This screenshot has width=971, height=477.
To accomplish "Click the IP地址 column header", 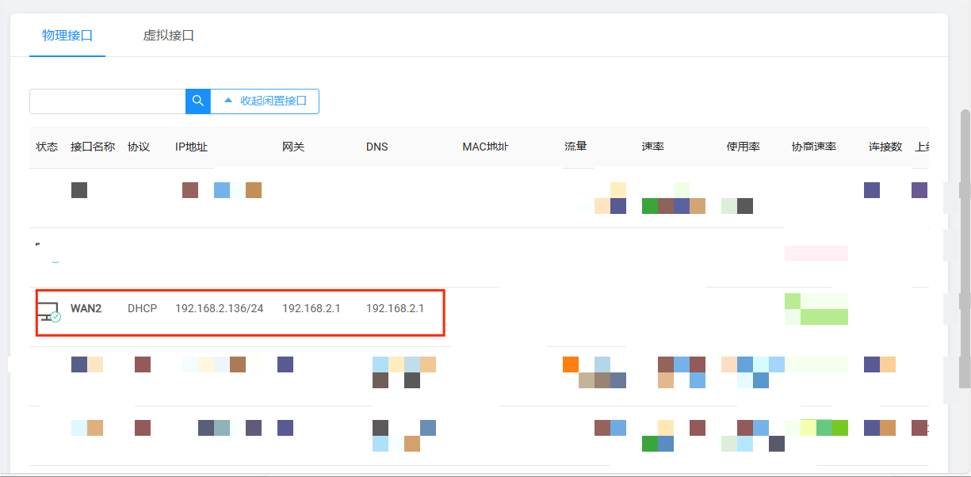I will 191,147.
